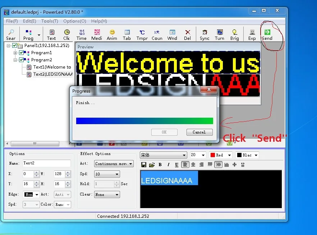Open a text file via folder icon

click(x=152, y=165)
